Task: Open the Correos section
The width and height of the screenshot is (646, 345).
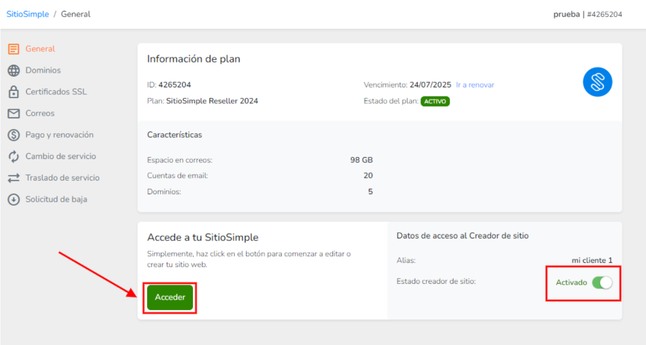Action: click(x=40, y=113)
